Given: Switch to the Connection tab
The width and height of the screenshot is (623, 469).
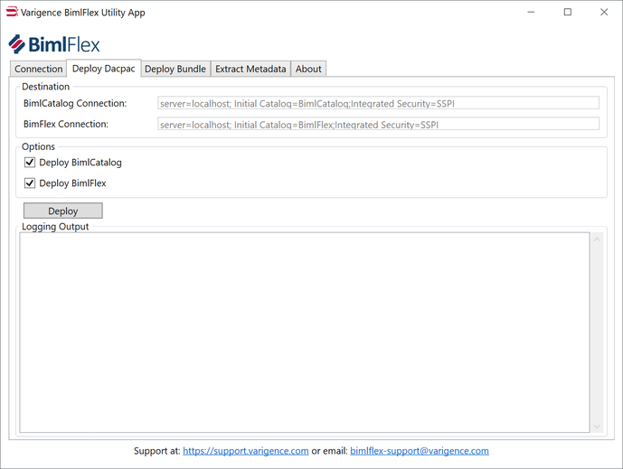Looking at the screenshot, I should point(38,69).
